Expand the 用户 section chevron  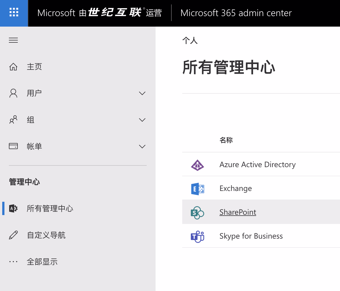pos(142,93)
